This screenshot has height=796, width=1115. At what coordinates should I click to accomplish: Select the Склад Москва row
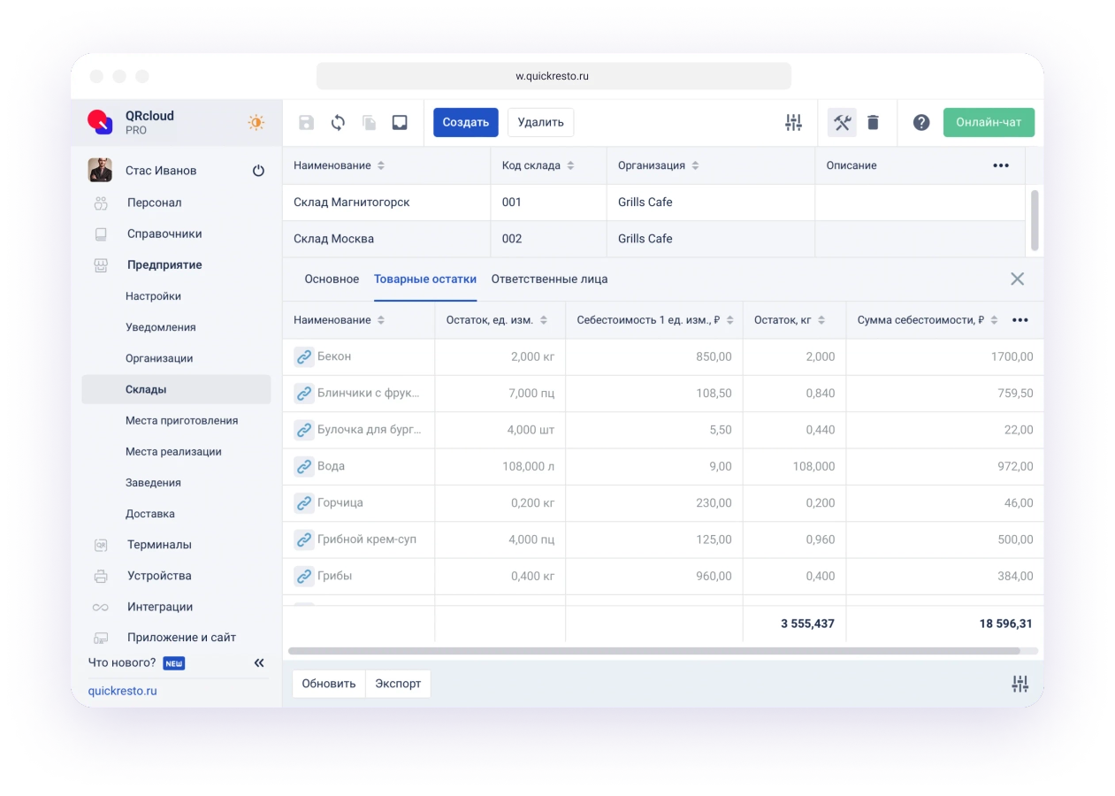[386, 239]
